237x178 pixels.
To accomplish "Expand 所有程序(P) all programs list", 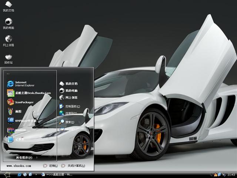I will 24,158.
